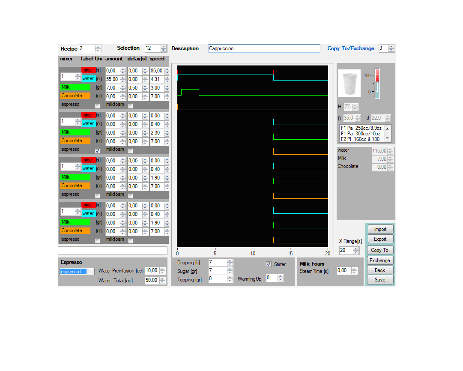Click the Export button
Image resolution: width=463 pixels, height=371 pixels.
pos(380,239)
